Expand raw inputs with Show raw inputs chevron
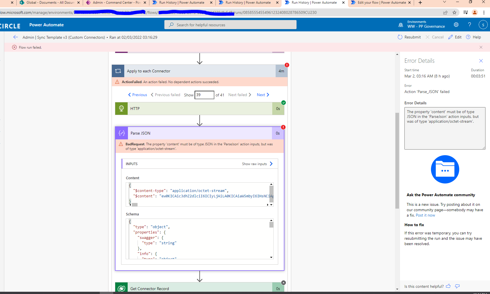490x294 pixels. tap(271, 163)
